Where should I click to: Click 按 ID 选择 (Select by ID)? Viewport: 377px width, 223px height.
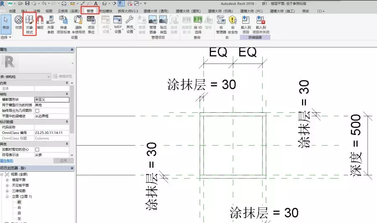pyautogui.click(x=198, y=24)
